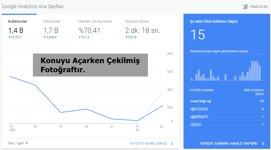Click the active user count 10
This screenshot has height=150, width=271.
pos(262,101)
